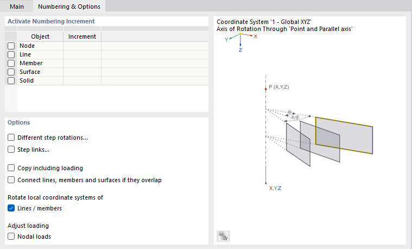The height and width of the screenshot is (249, 412).
Task: Uncheck Lines / members rotation option
Action: [11, 208]
